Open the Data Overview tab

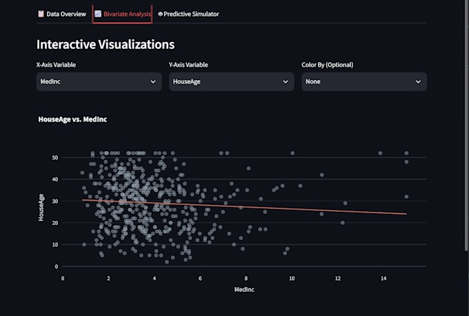[61, 14]
